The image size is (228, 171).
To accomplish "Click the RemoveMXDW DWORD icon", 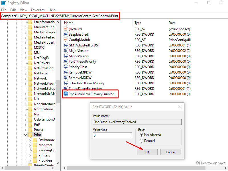I will pos(66,78).
